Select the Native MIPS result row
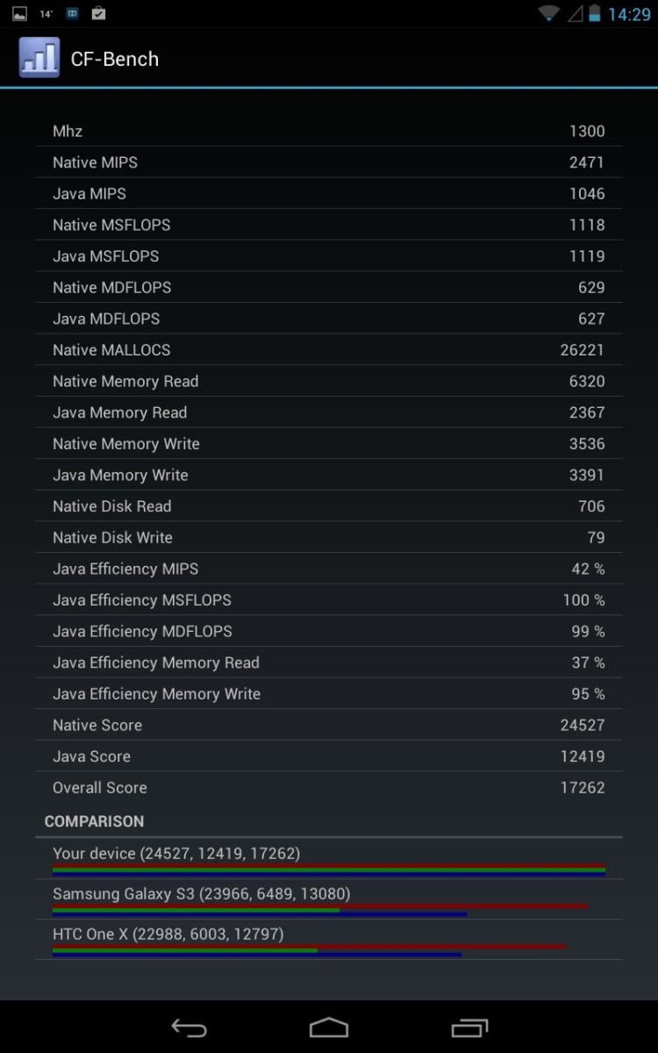658x1053 pixels. pos(329,162)
